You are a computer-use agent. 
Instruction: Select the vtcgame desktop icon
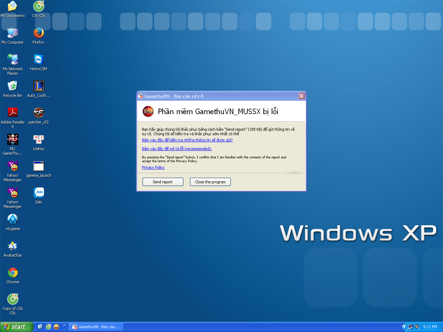coord(12,222)
